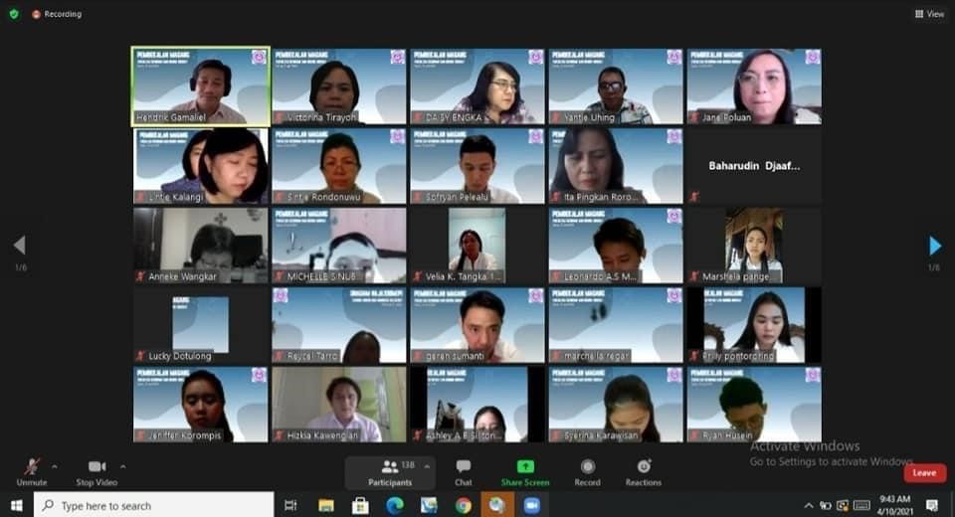Click the Windows taskbar search box

pos(154,505)
